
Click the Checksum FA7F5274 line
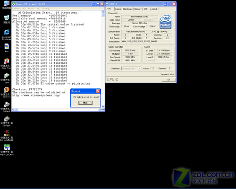pos(27,89)
